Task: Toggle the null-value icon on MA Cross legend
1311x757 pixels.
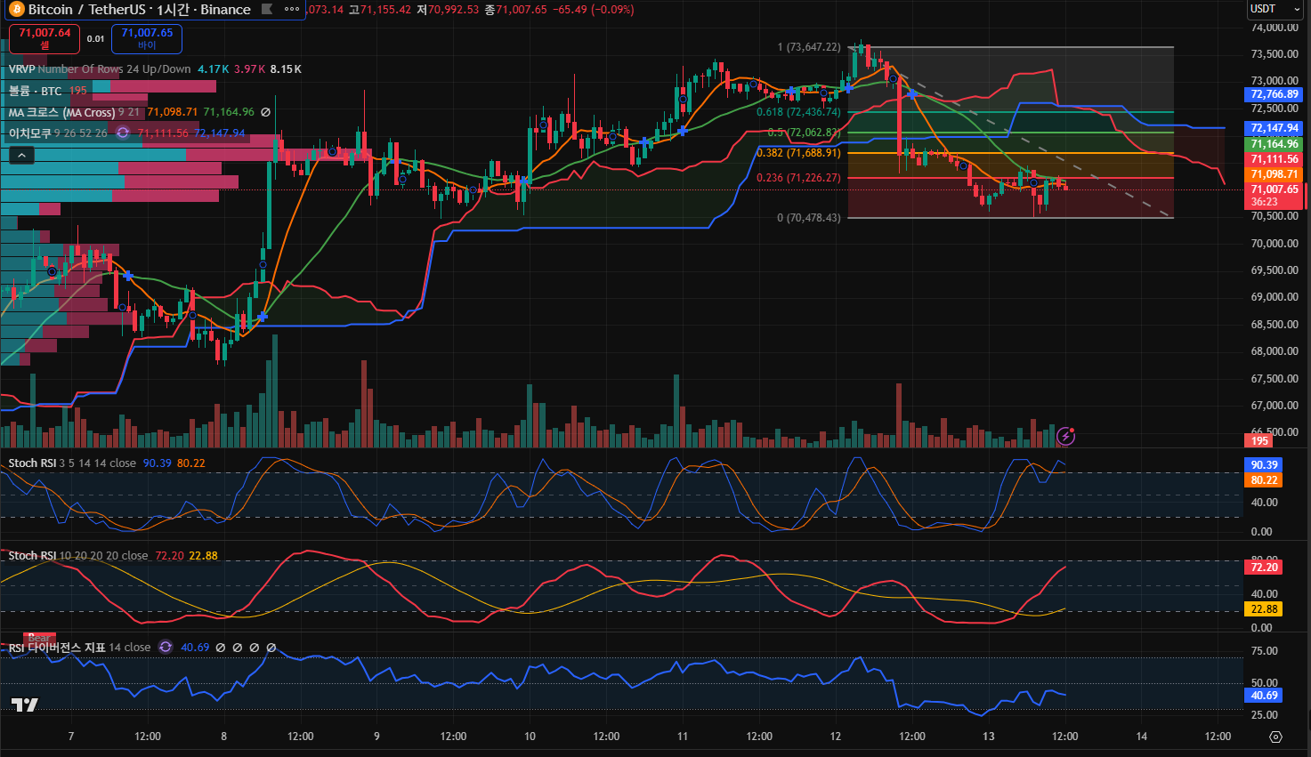Action: [265, 112]
